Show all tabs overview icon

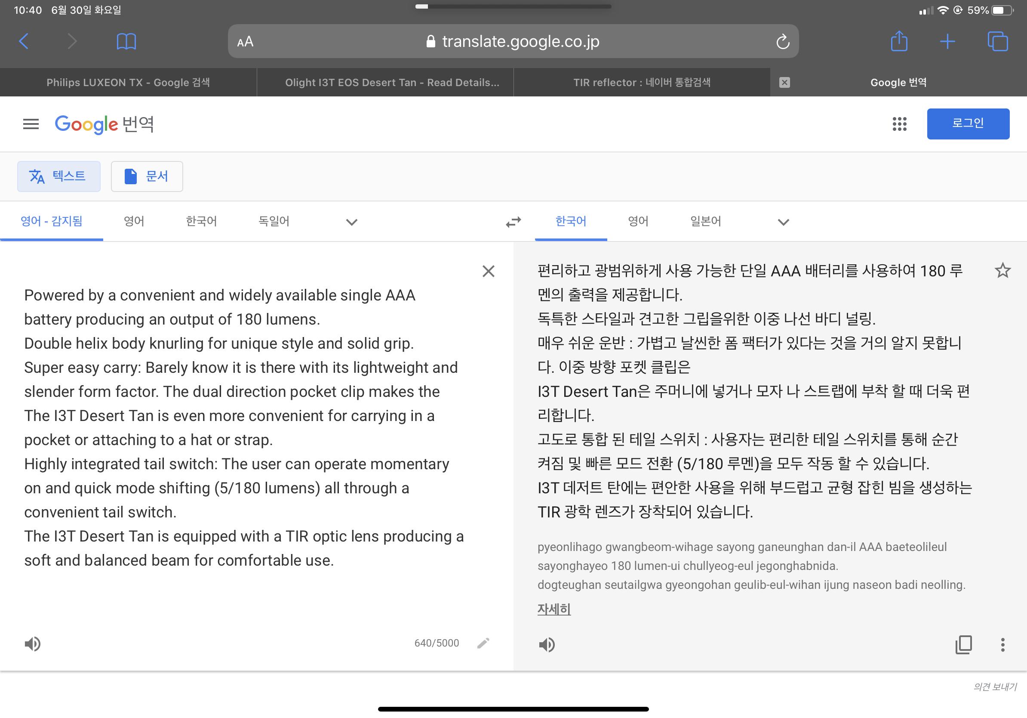pos(997,42)
